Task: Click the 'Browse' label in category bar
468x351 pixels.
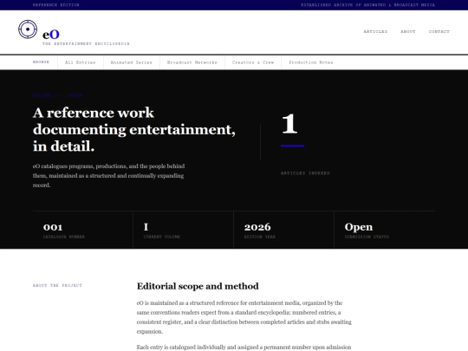Action: click(41, 62)
